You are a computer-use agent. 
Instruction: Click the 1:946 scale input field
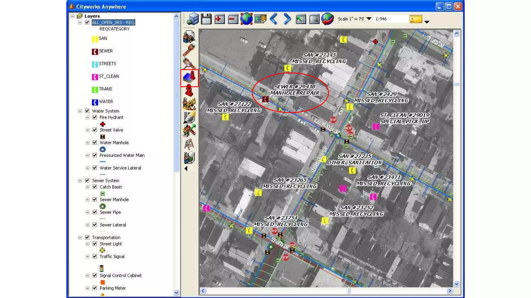(390, 19)
